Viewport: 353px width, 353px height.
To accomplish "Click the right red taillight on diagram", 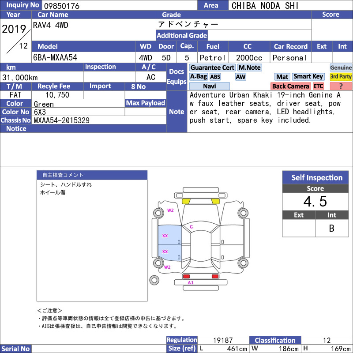I will [215, 276].
